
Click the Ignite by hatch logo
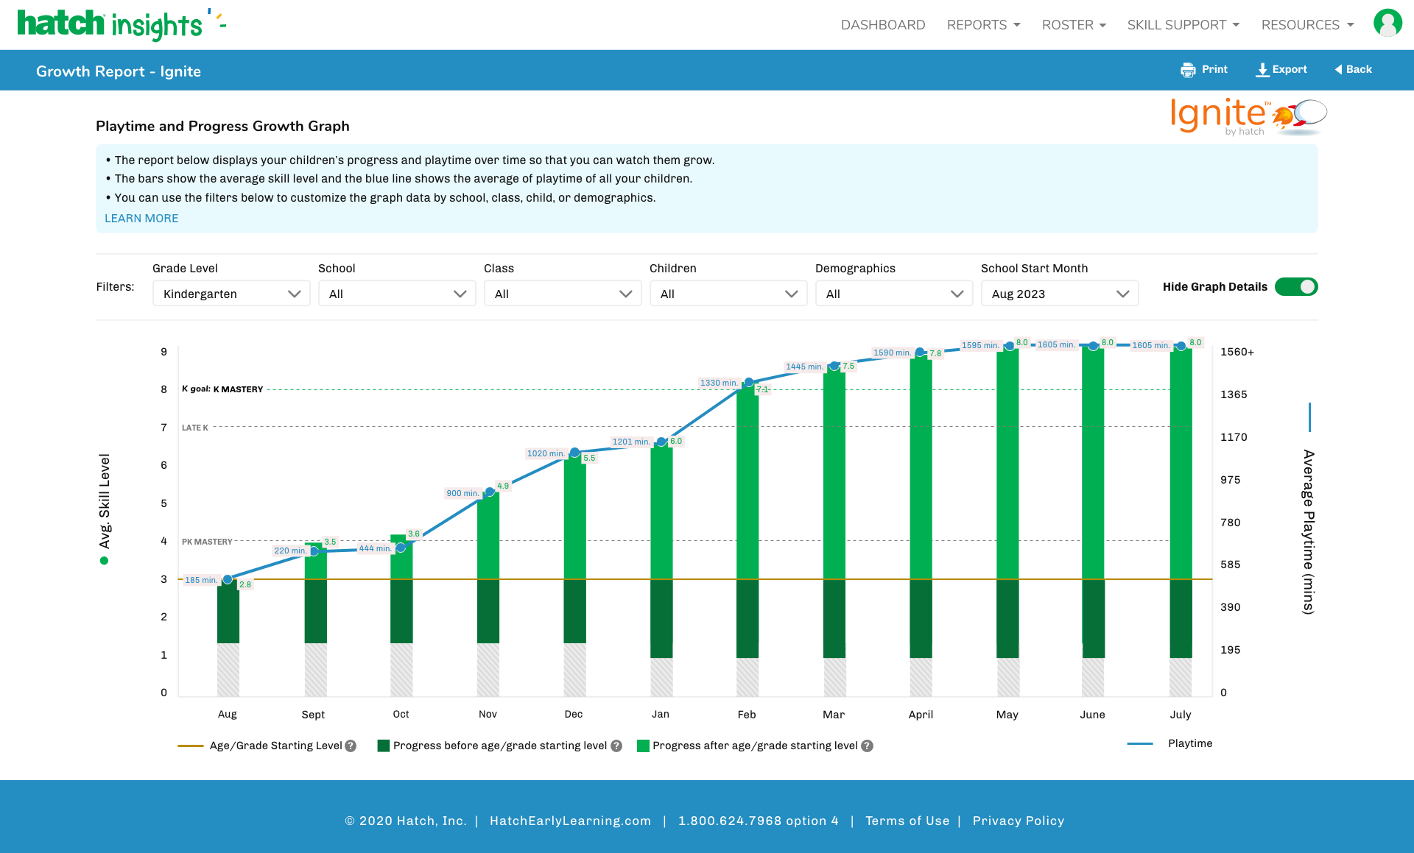coord(1248,116)
